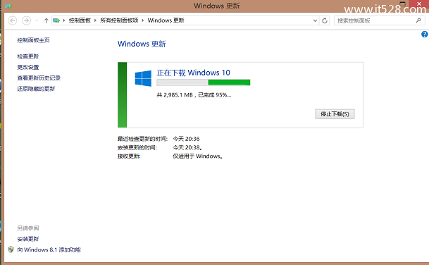Open the 更改设置 link
The height and width of the screenshot is (265, 429).
[28, 67]
